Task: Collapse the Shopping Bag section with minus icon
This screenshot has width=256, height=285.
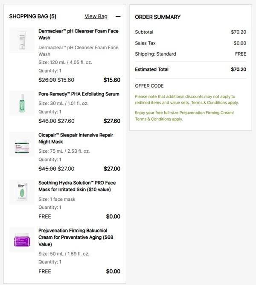Action: click(118, 17)
